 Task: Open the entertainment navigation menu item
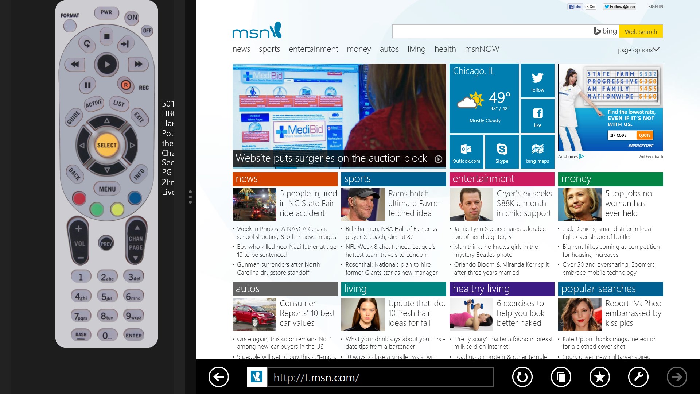[x=313, y=49]
